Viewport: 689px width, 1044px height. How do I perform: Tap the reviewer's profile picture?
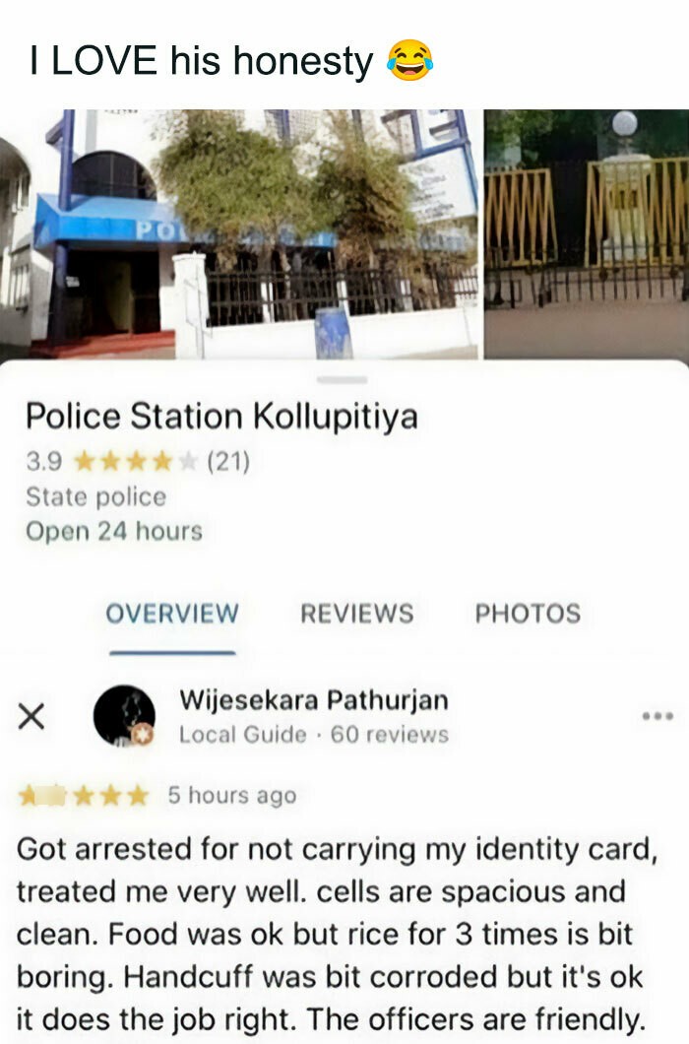pos(124,716)
